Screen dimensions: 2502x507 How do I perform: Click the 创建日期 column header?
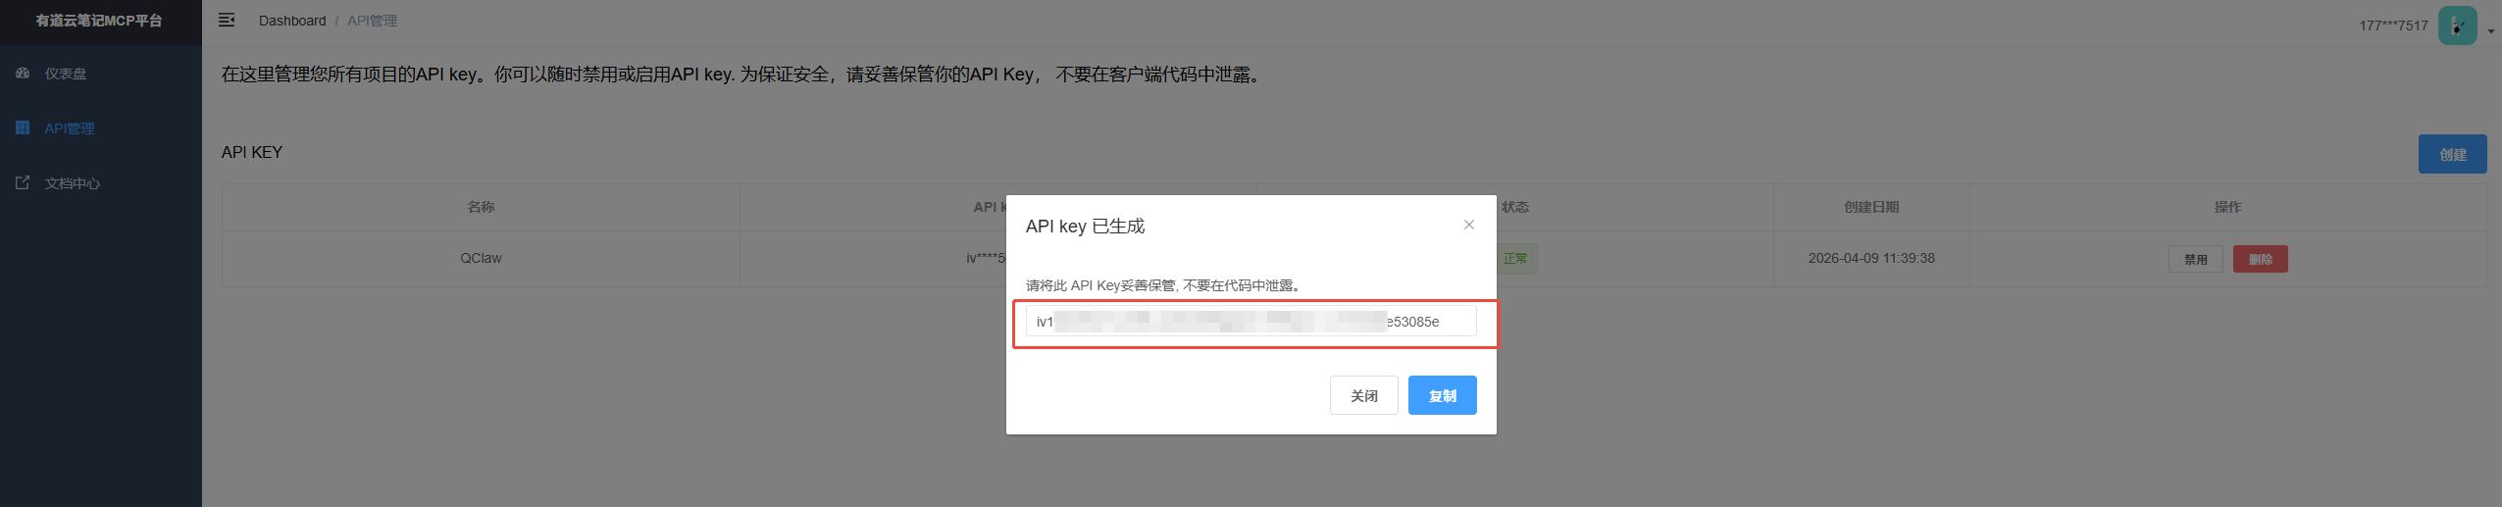[1871, 207]
